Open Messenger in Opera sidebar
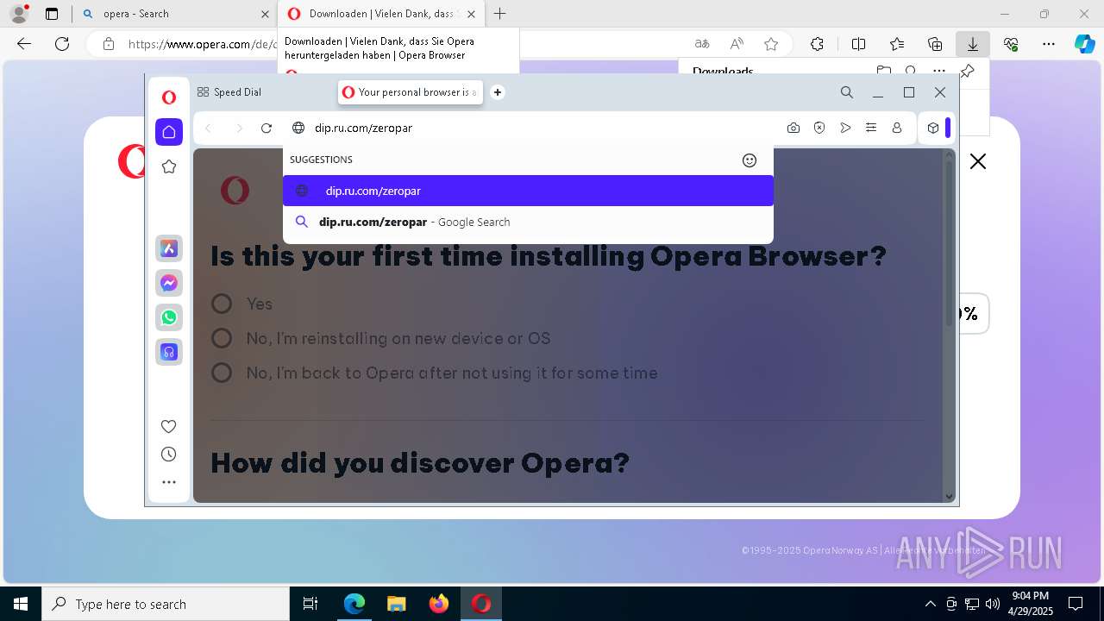Viewport: 1104px width, 621px height. pyautogui.click(x=169, y=283)
